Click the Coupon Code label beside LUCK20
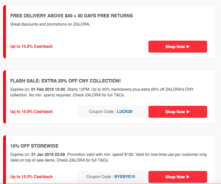Viewport: 221px width, 184px height. click(x=102, y=112)
